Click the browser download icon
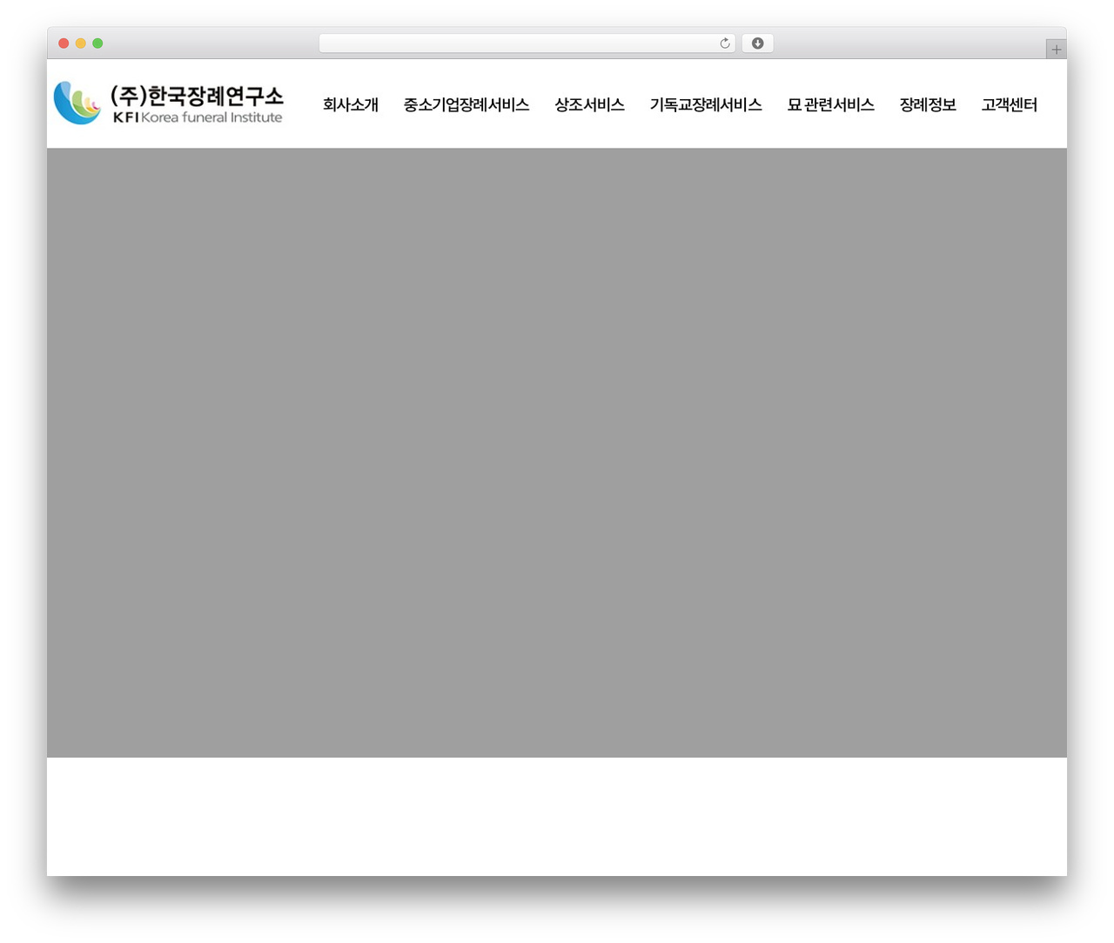The width and height of the screenshot is (1114, 943). (x=757, y=43)
